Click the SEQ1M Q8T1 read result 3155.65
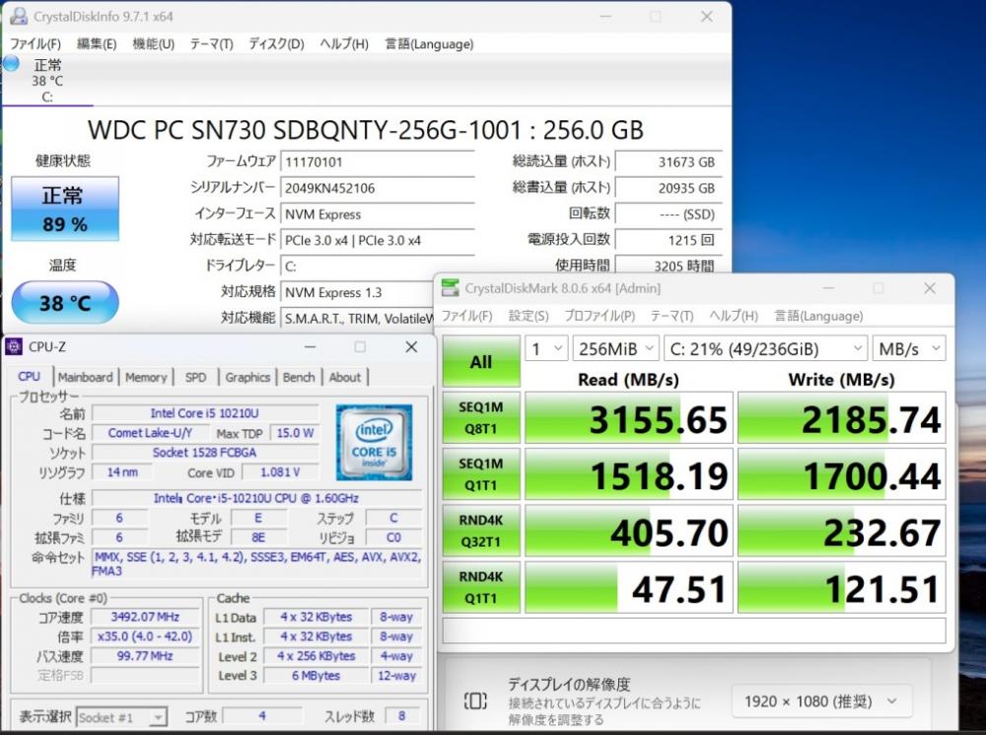 (629, 418)
